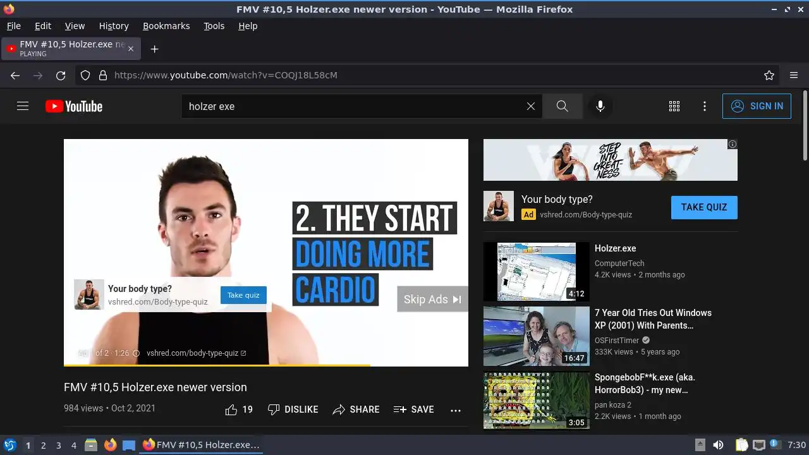The width and height of the screenshot is (809, 455).
Task: Open the YouTube apps grid
Action: 674,106
